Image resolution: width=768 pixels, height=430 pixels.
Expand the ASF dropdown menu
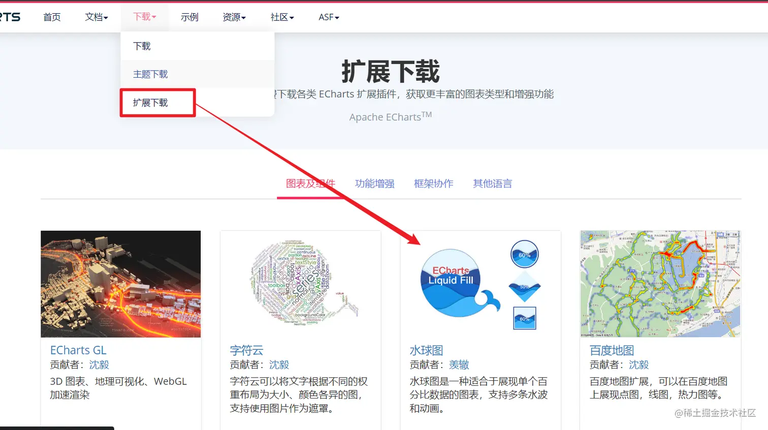(329, 17)
